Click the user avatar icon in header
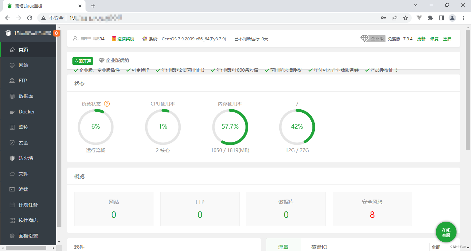Image resolution: width=471 pixels, height=251 pixels. pos(75,39)
